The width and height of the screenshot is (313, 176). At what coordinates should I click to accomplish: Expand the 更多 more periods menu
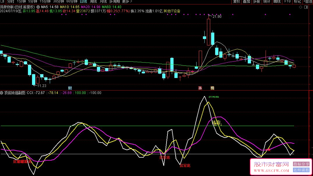(127, 1)
